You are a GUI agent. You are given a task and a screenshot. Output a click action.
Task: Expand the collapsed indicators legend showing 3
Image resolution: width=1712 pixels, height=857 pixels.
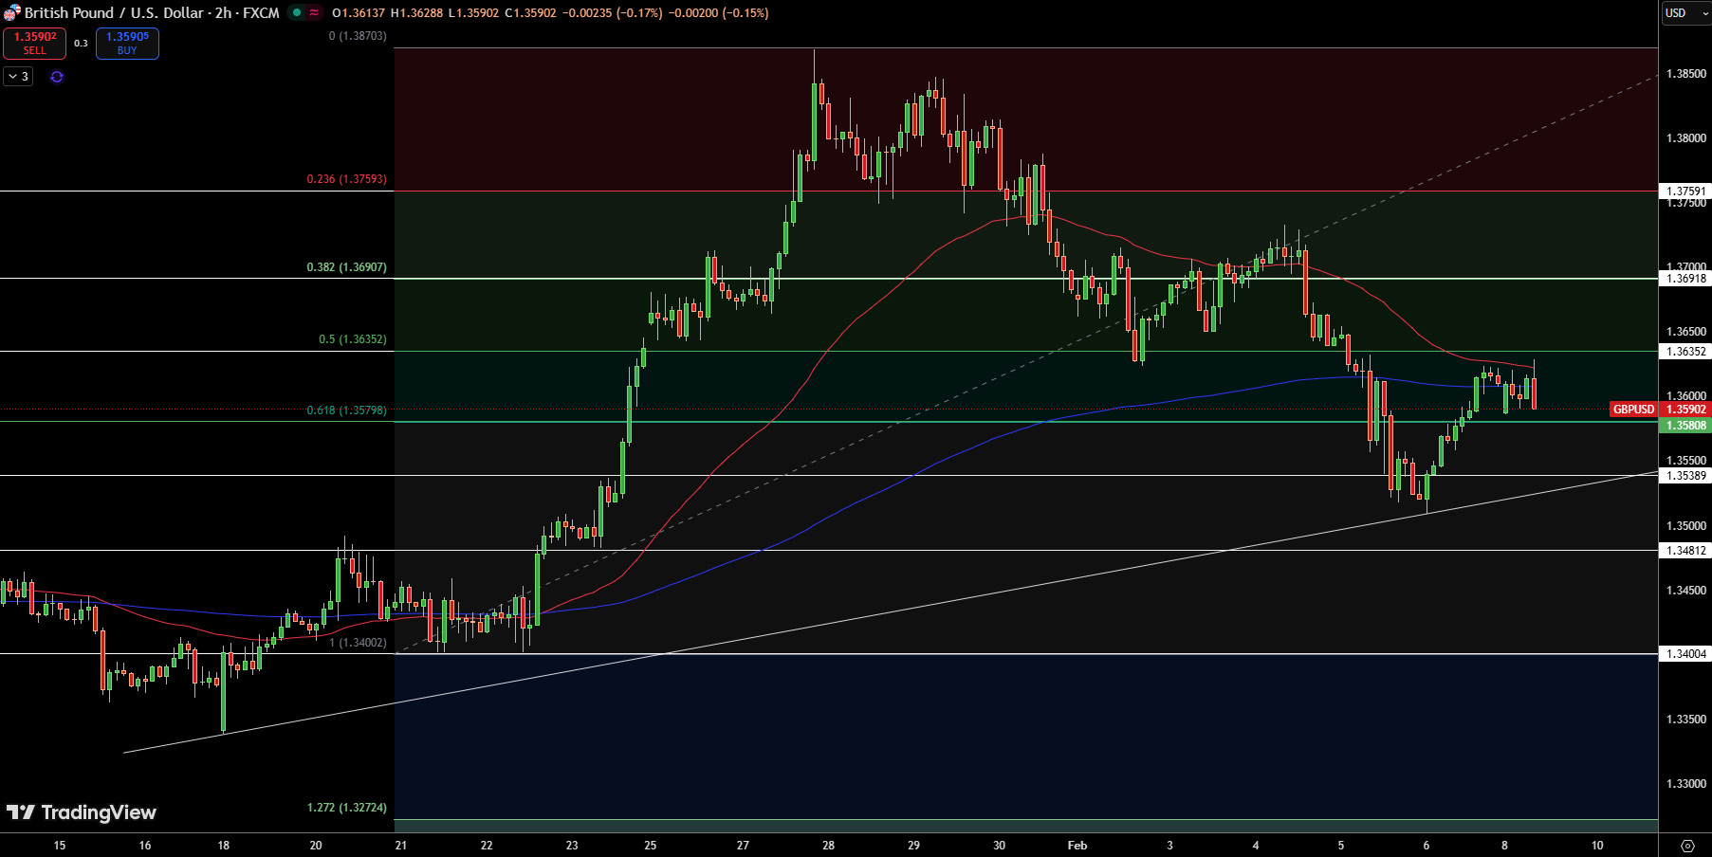18,77
